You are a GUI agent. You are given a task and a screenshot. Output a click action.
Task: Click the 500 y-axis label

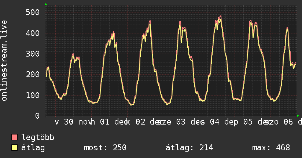tap(33, 12)
